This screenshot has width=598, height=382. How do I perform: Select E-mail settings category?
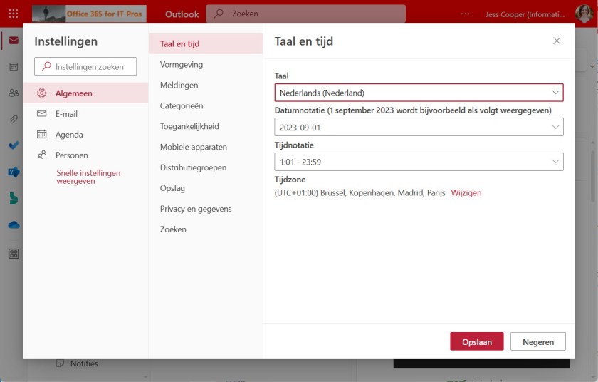pyautogui.click(x=85, y=114)
